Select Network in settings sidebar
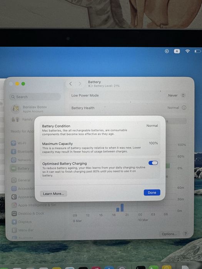Screen dimensions: 202x269 [21, 160]
